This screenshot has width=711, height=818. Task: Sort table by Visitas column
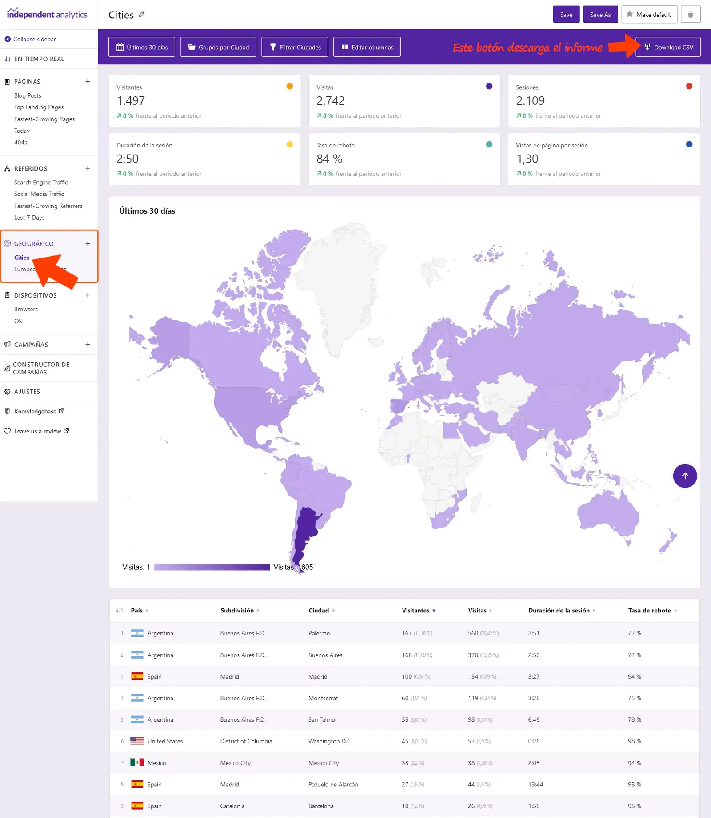(480, 611)
